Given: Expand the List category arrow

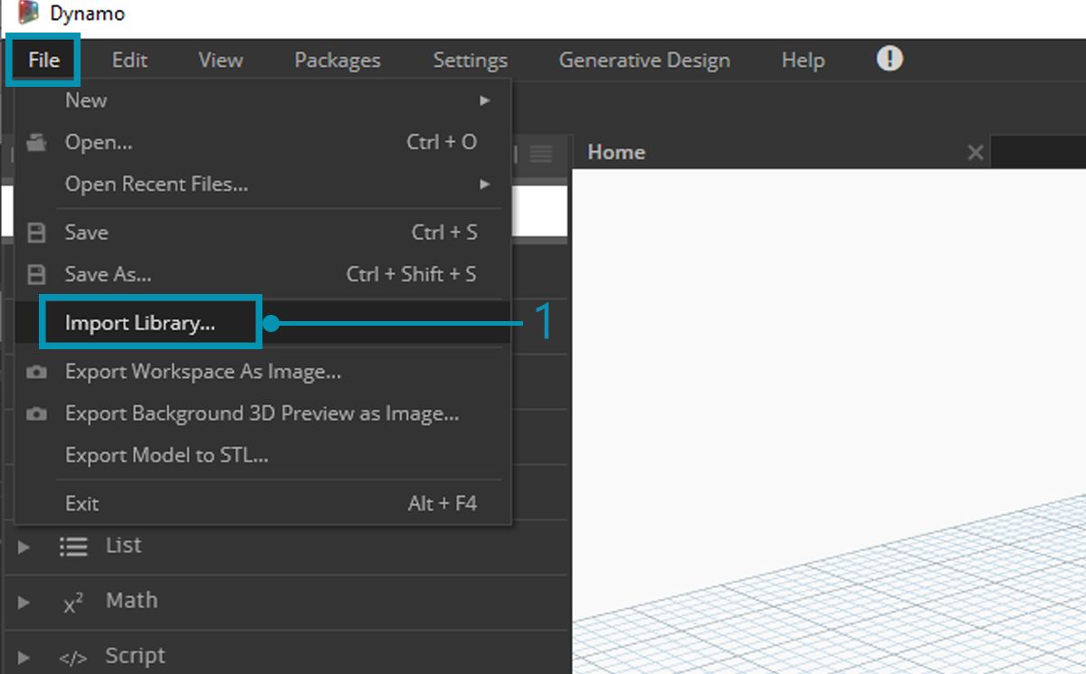Looking at the screenshot, I should [x=24, y=547].
